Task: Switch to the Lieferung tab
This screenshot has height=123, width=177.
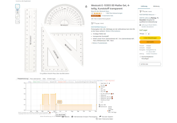Action: click(144, 6)
